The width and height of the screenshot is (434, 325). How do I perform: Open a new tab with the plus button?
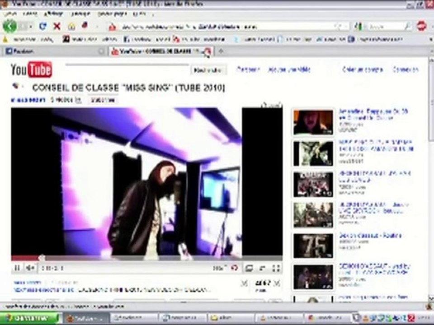coord(221,51)
